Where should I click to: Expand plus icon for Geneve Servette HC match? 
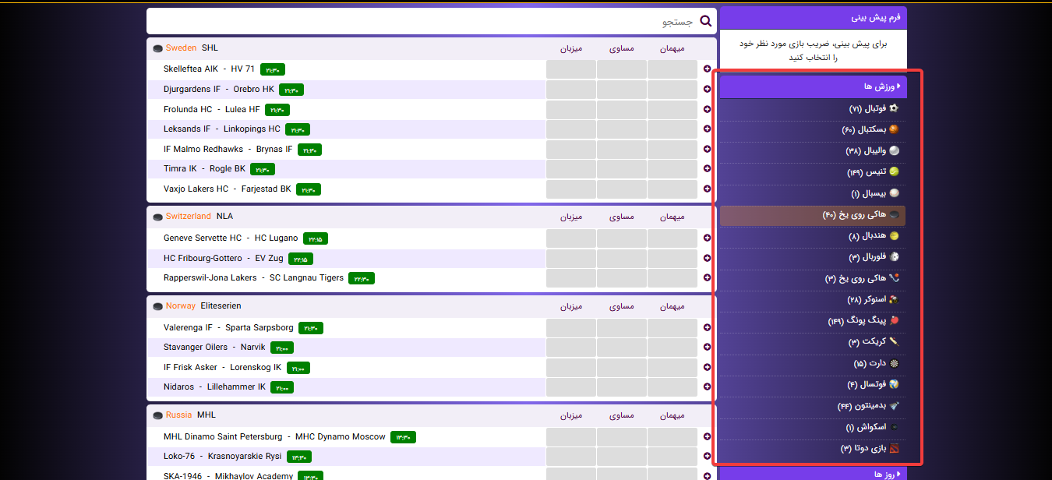(707, 238)
